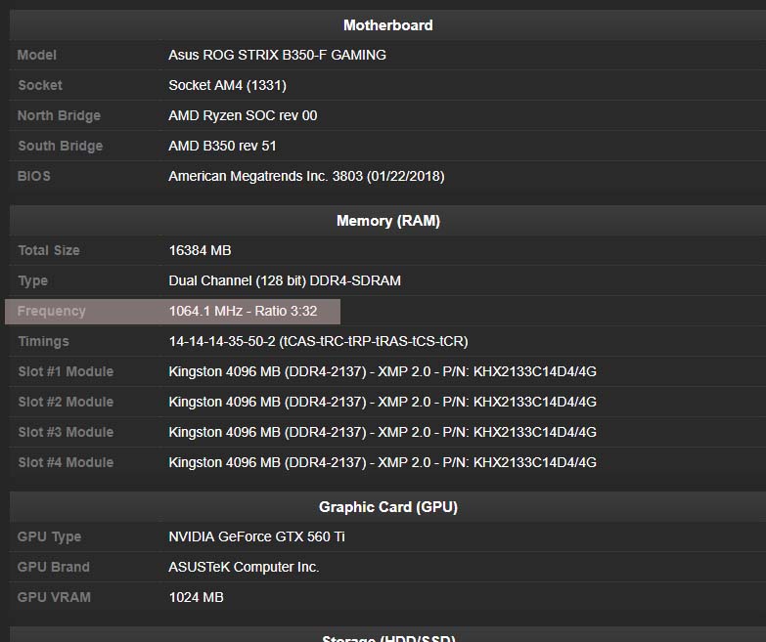Click the South Bridge label
Image resolution: width=766 pixels, height=642 pixels.
[60, 146]
